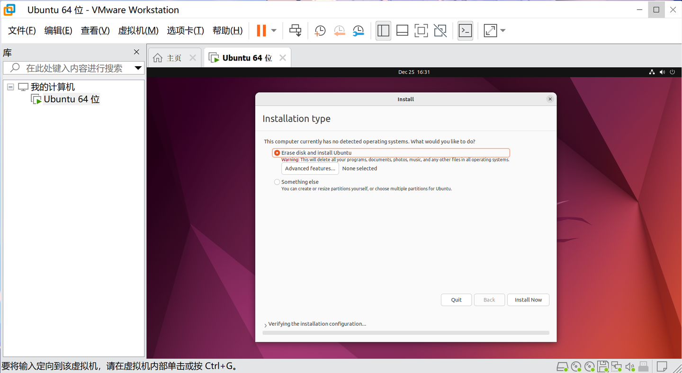Suspend the virtual machine

261,30
